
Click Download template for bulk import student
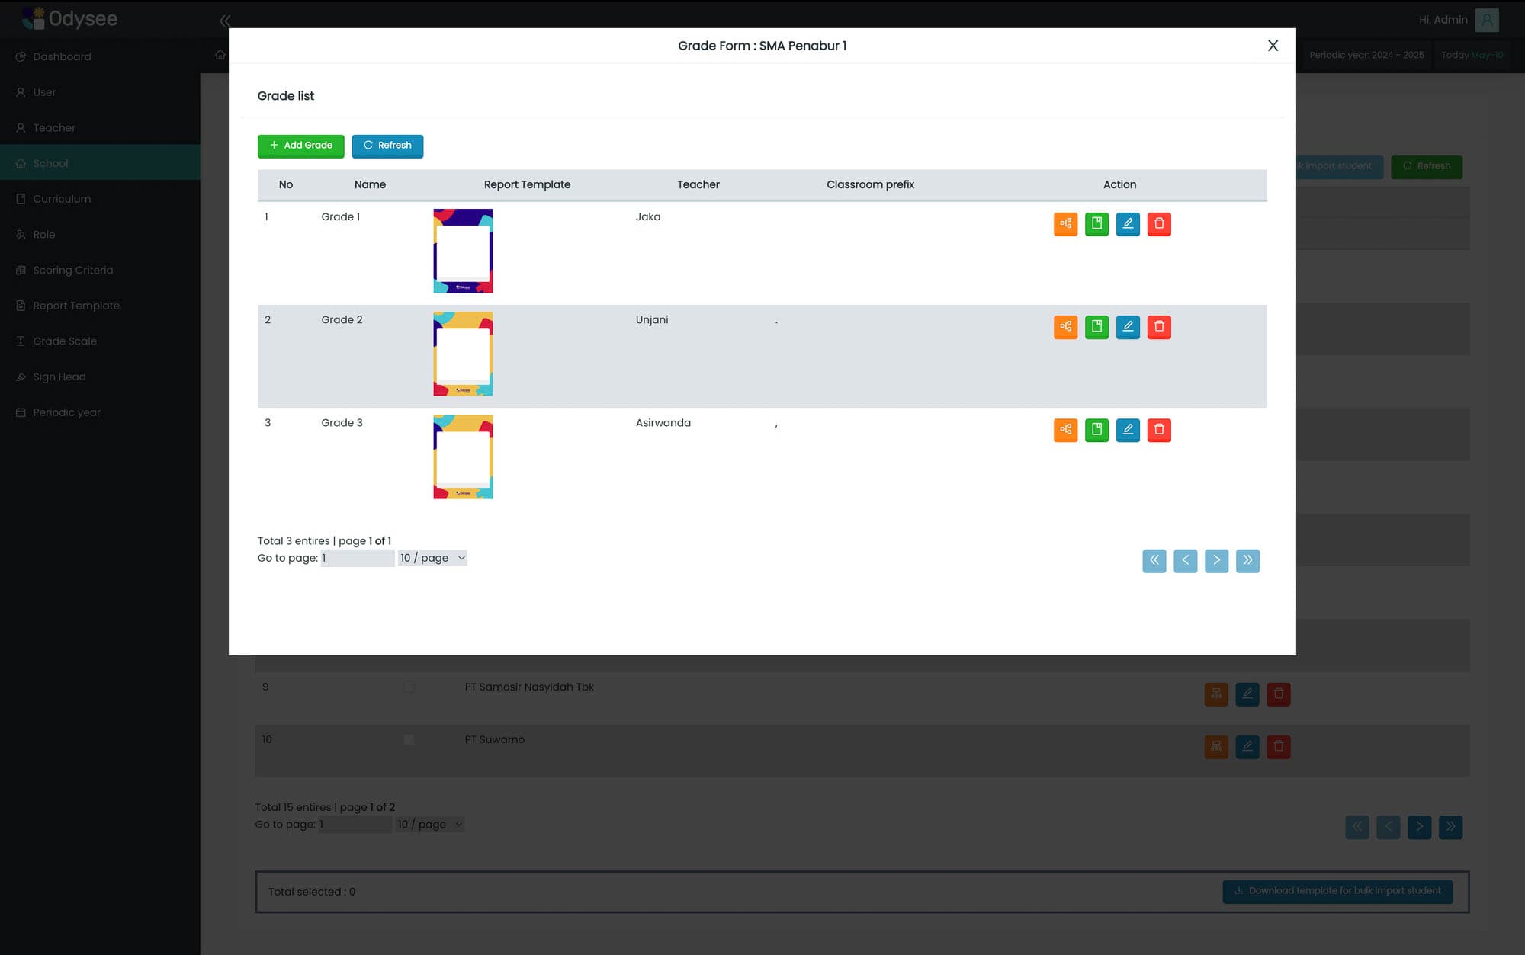(1337, 890)
